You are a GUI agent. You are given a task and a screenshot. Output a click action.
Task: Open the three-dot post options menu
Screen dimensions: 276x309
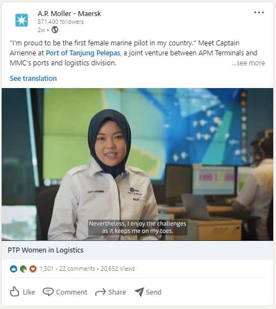(259, 12)
